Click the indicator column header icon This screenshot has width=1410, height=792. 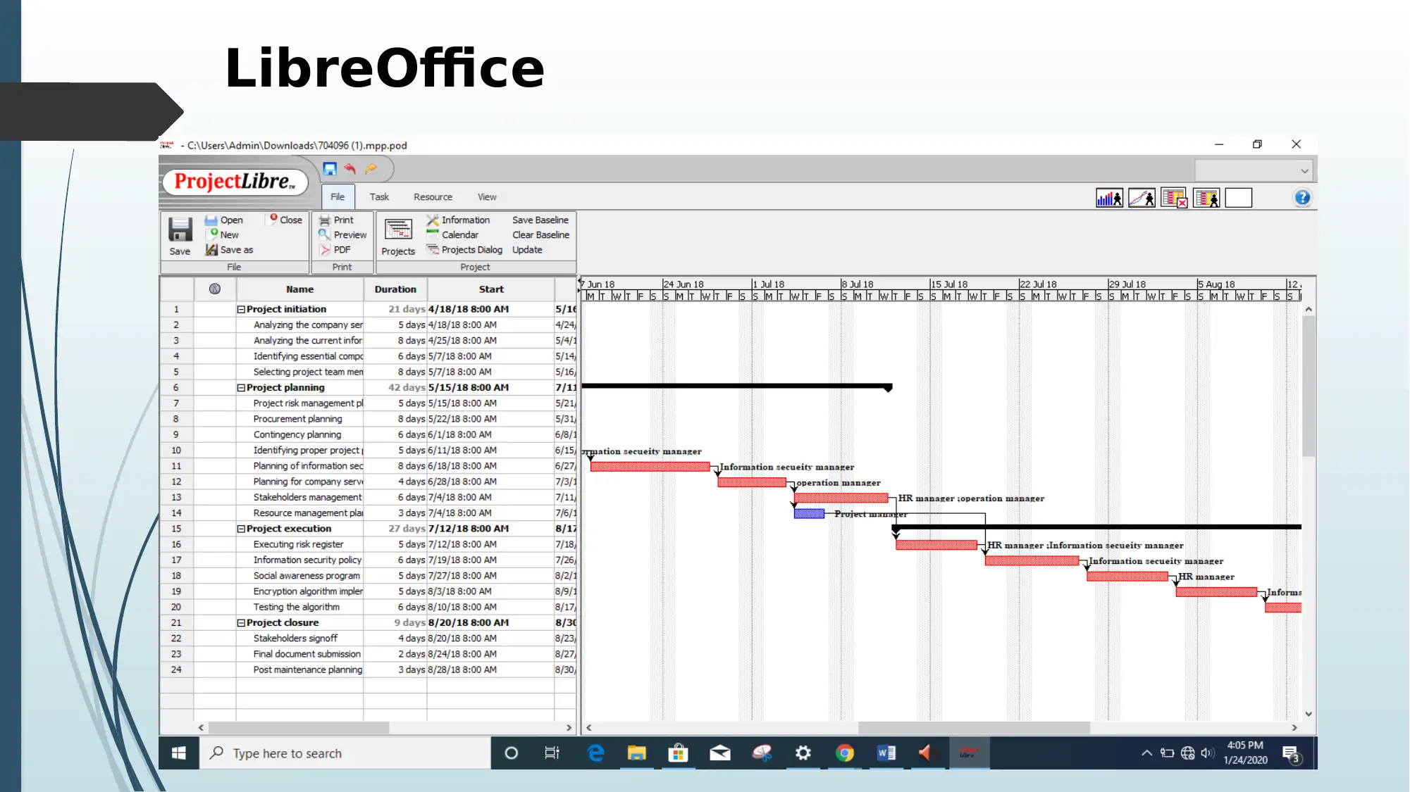click(215, 289)
